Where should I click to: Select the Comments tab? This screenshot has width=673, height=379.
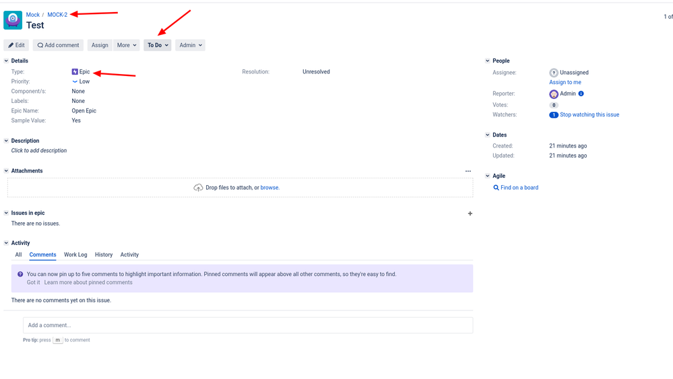42,254
